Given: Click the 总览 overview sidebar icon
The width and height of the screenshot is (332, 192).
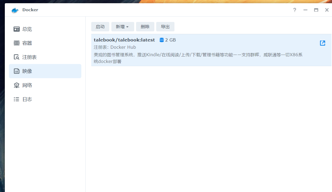Looking at the screenshot, I should click(x=17, y=29).
